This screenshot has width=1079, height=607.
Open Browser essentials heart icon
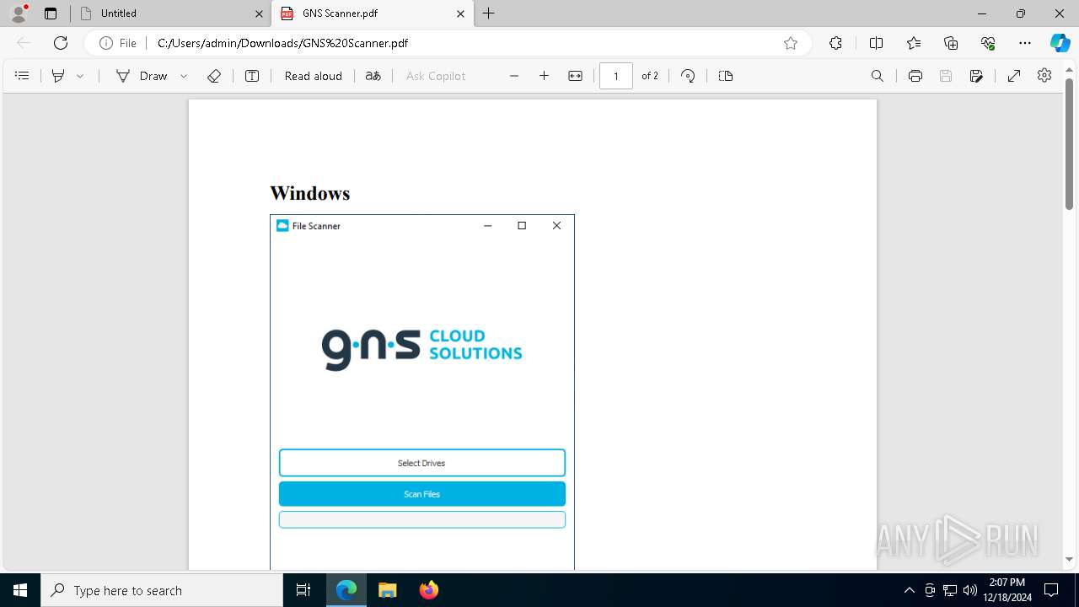pos(988,43)
